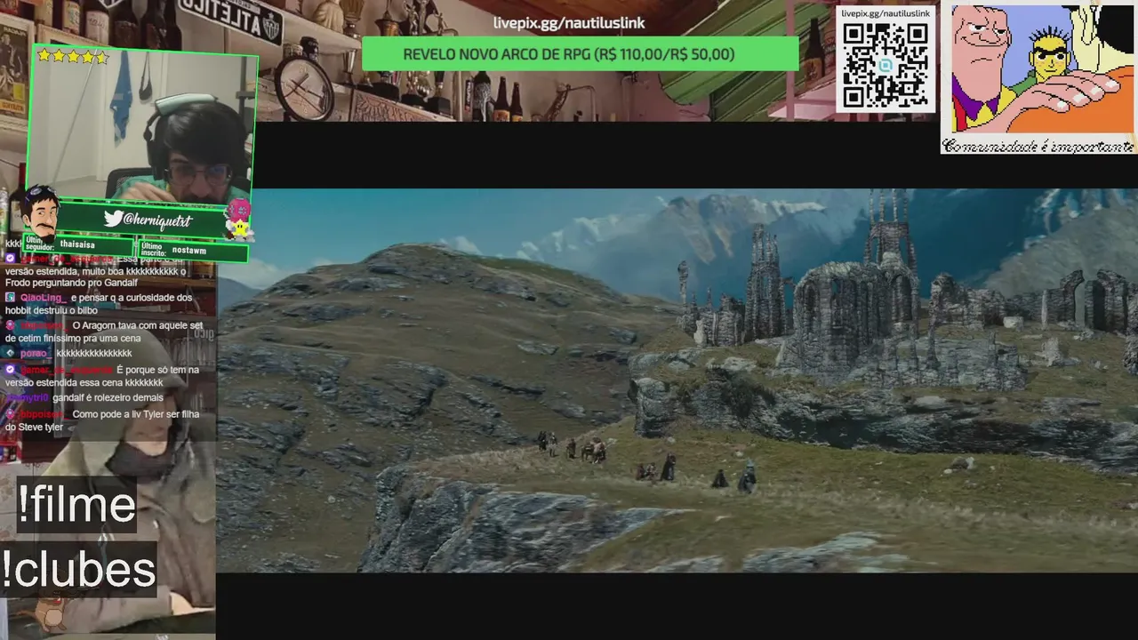Image resolution: width=1138 pixels, height=640 pixels.
Task: Click the username 'QiaoLing_' in chat
Action: (x=42, y=298)
